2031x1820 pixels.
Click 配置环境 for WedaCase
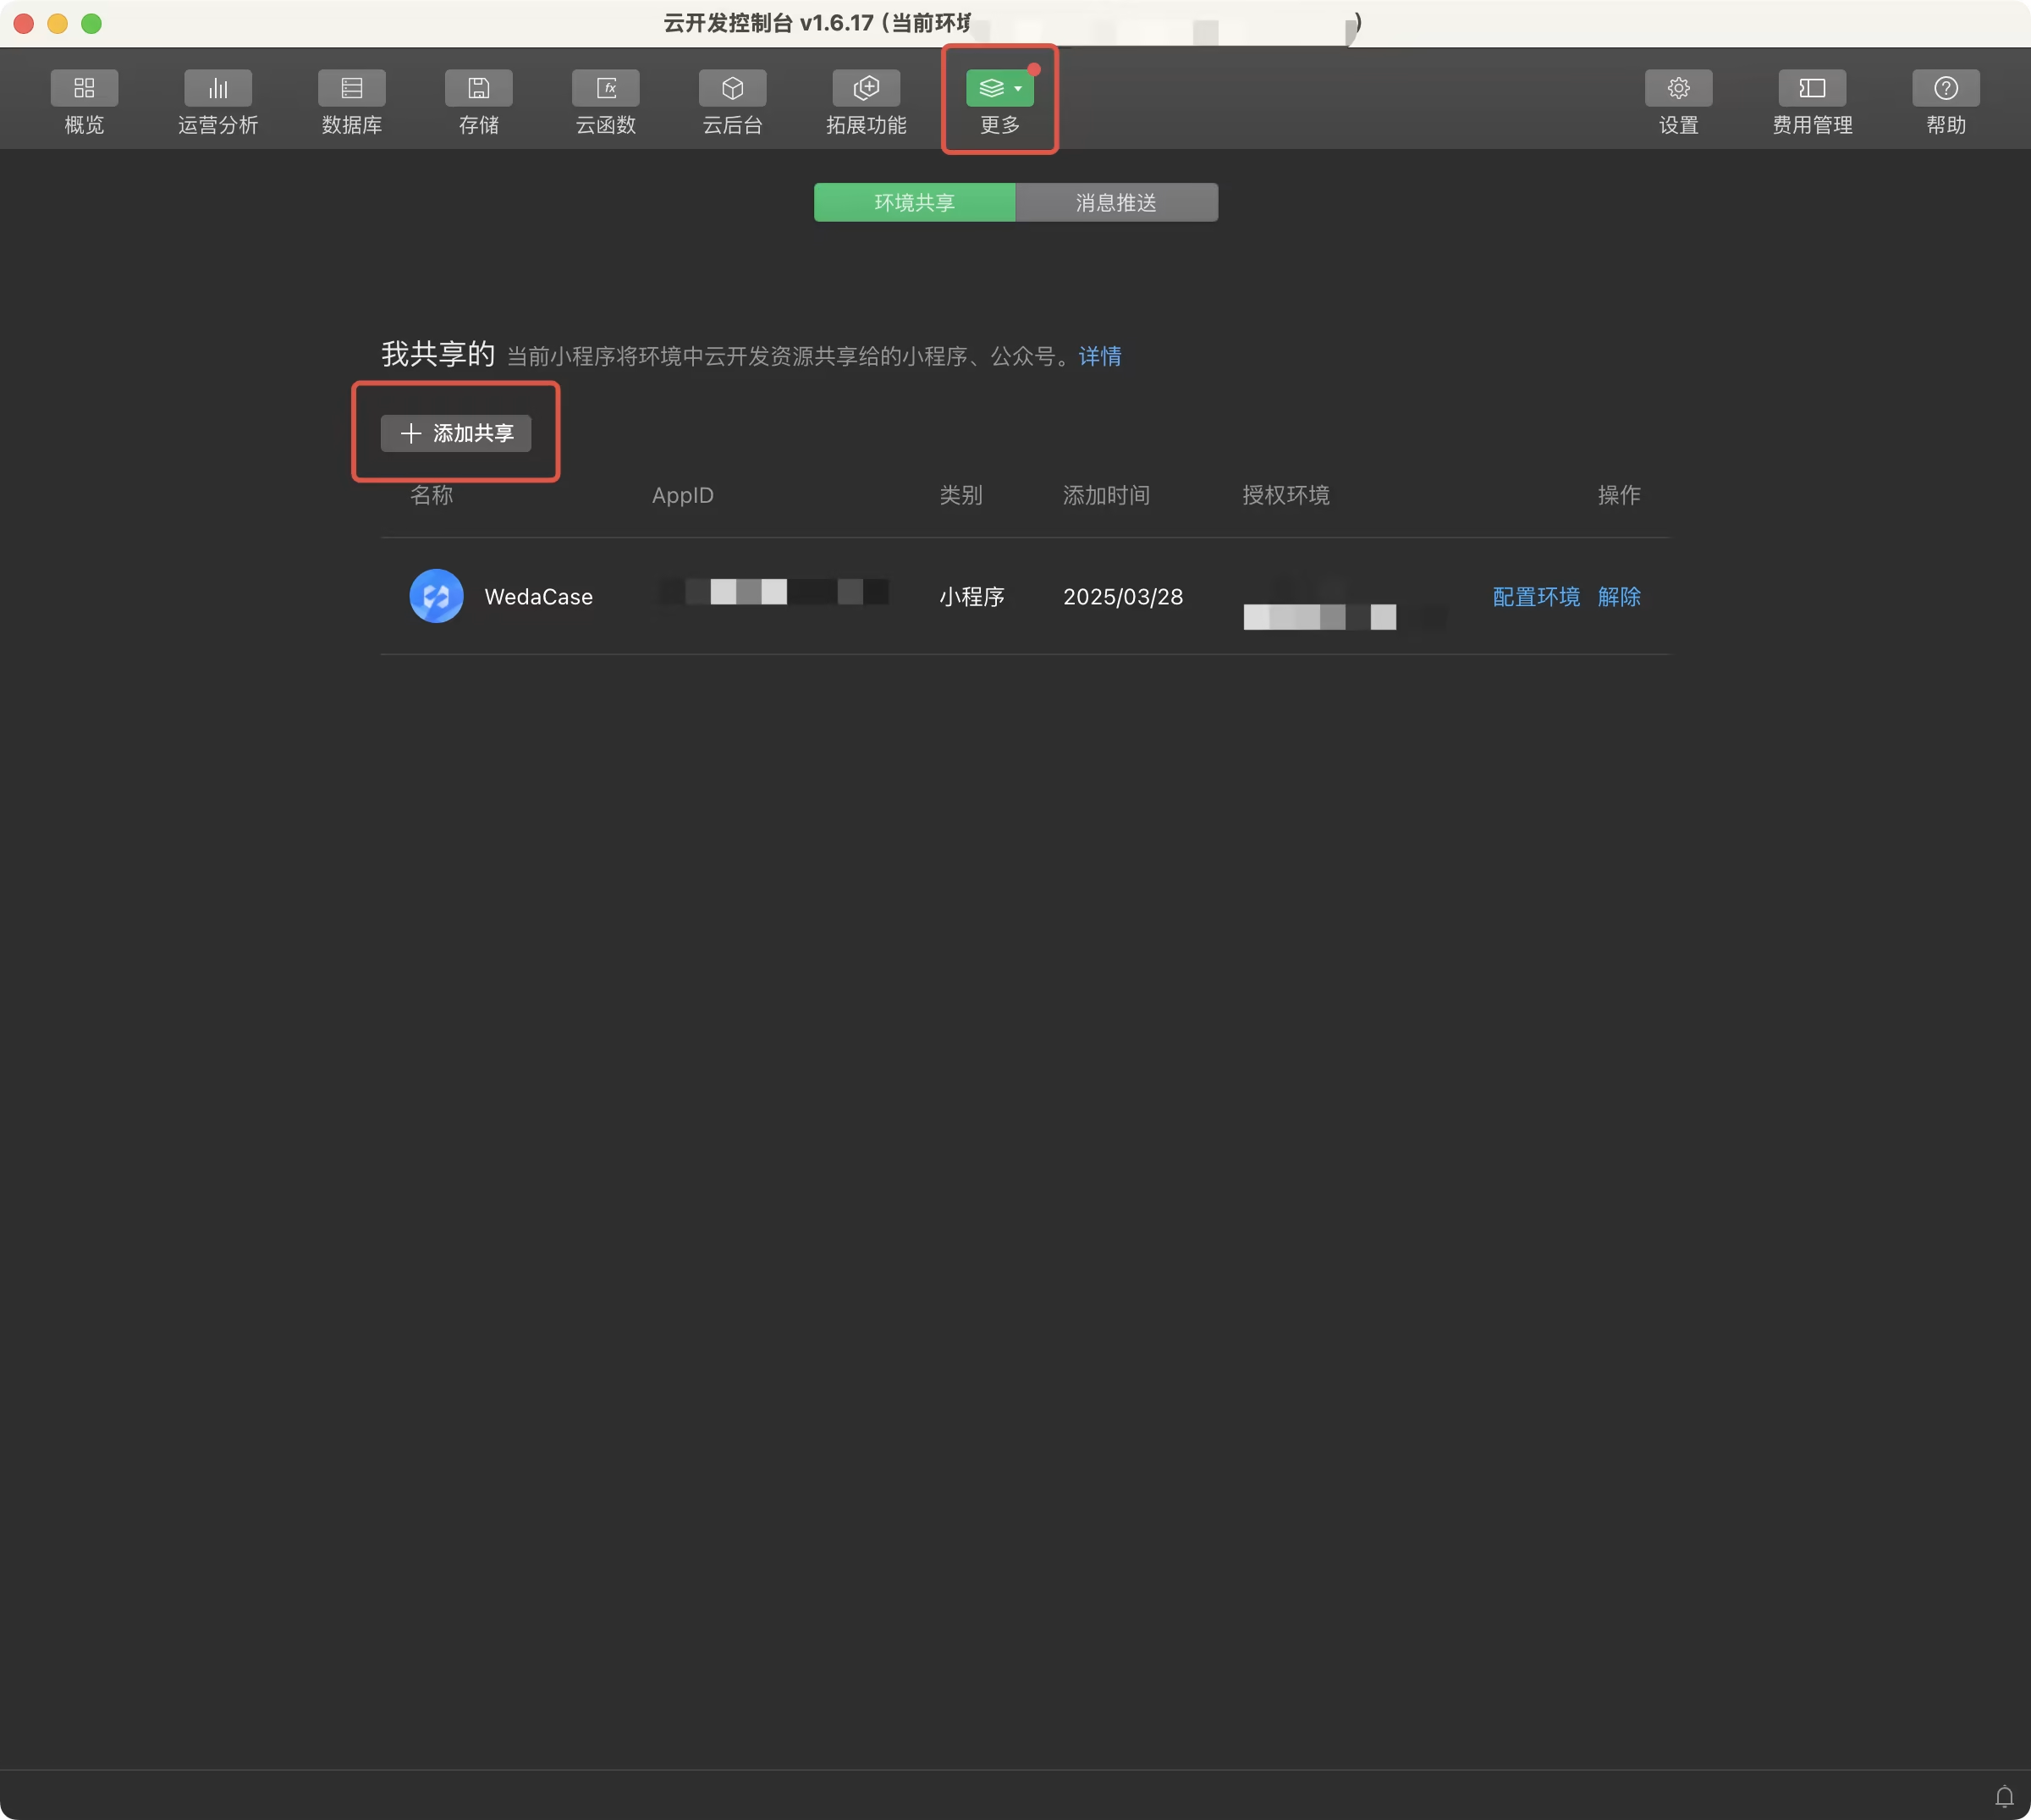(1535, 597)
